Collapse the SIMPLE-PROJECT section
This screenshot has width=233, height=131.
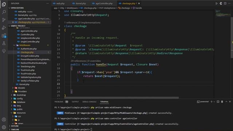[x=18, y=26]
